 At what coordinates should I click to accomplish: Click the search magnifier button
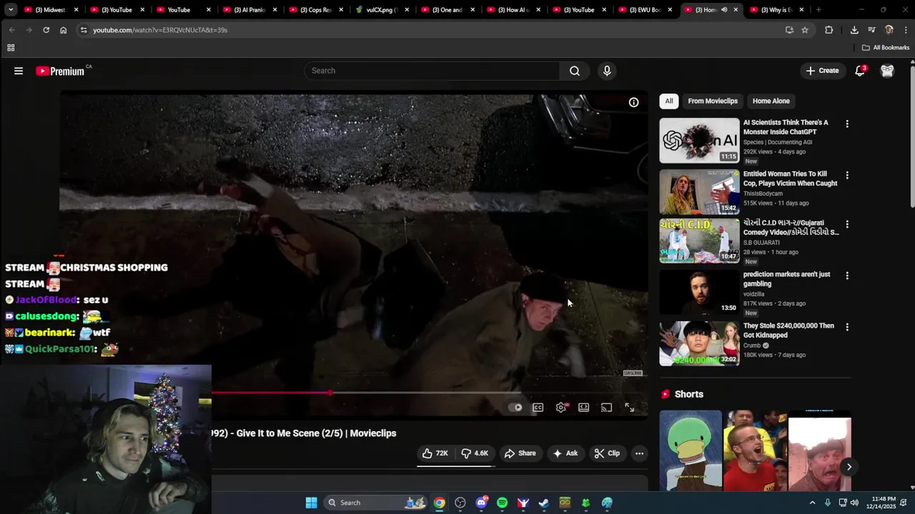(x=575, y=71)
